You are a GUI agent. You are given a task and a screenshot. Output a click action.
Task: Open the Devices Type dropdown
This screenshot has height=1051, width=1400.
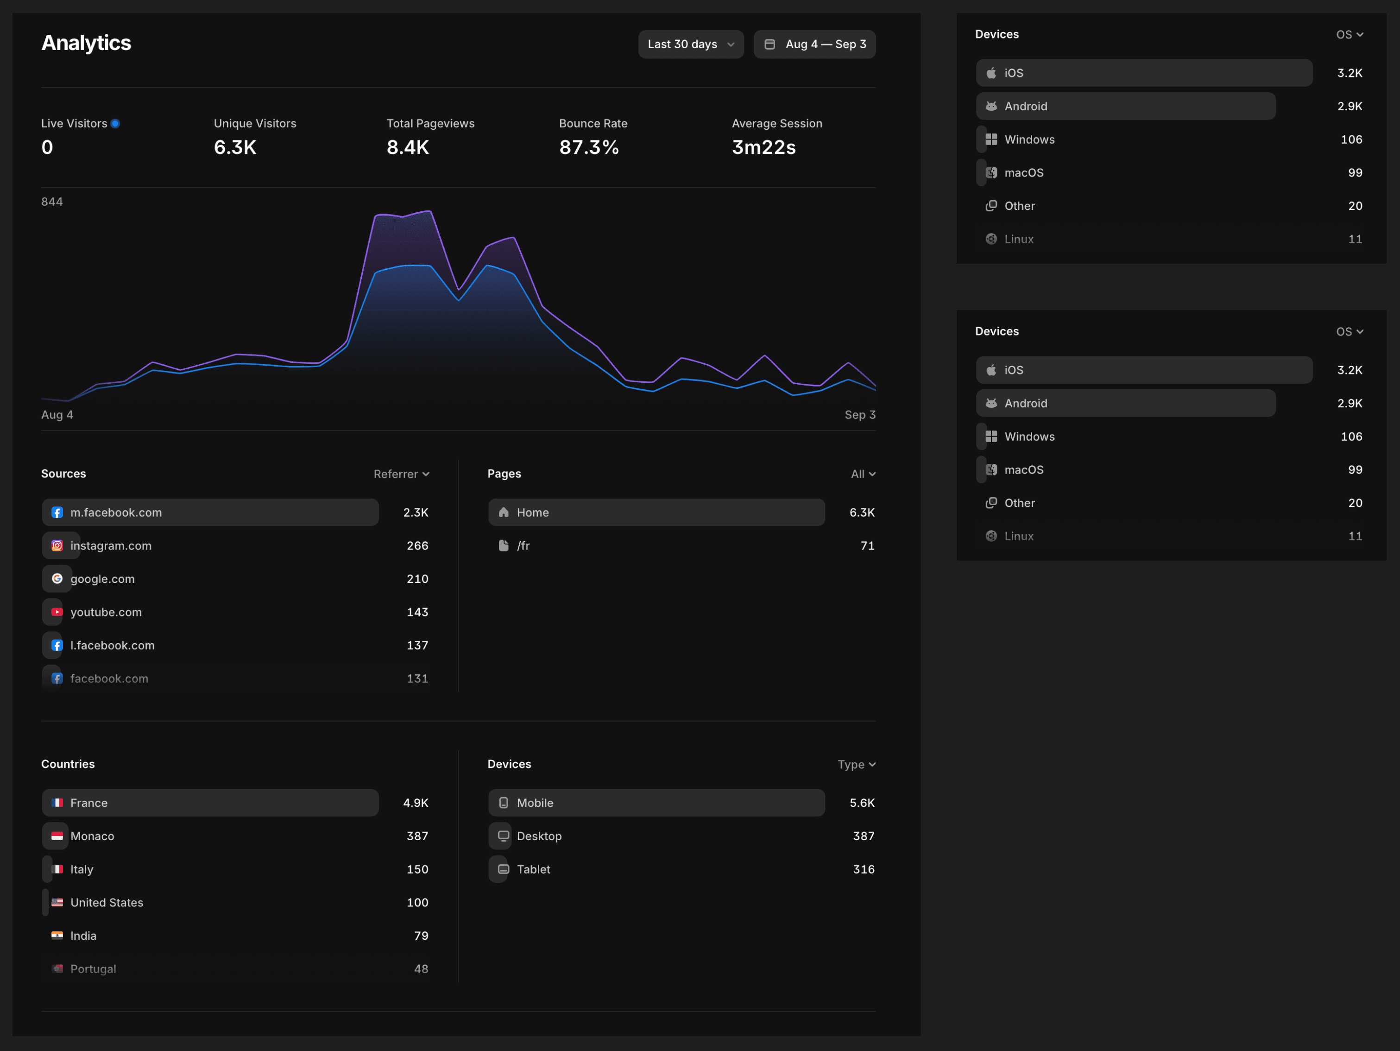tap(856, 764)
